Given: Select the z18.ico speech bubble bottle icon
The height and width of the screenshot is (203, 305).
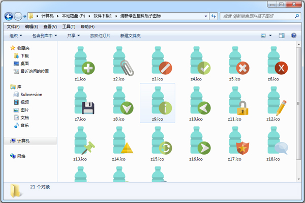Looking at the screenshot, I should [x=278, y=140].
